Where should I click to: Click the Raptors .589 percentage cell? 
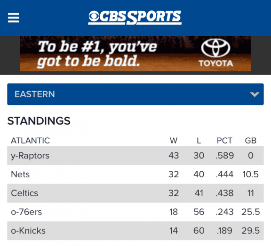(224, 156)
